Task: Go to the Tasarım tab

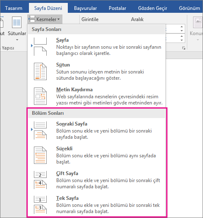Action: [14, 8]
